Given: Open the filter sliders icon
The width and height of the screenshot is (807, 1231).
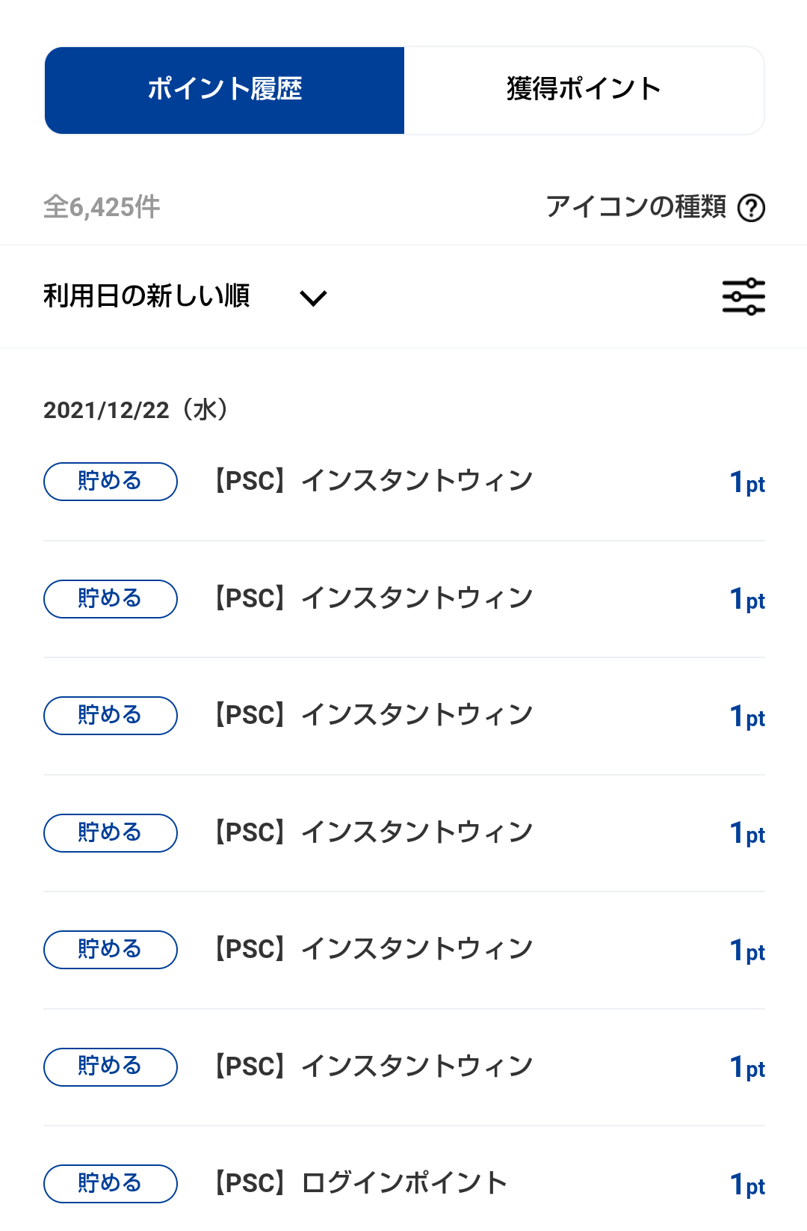Looking at the screenshot, I should 743,297.
